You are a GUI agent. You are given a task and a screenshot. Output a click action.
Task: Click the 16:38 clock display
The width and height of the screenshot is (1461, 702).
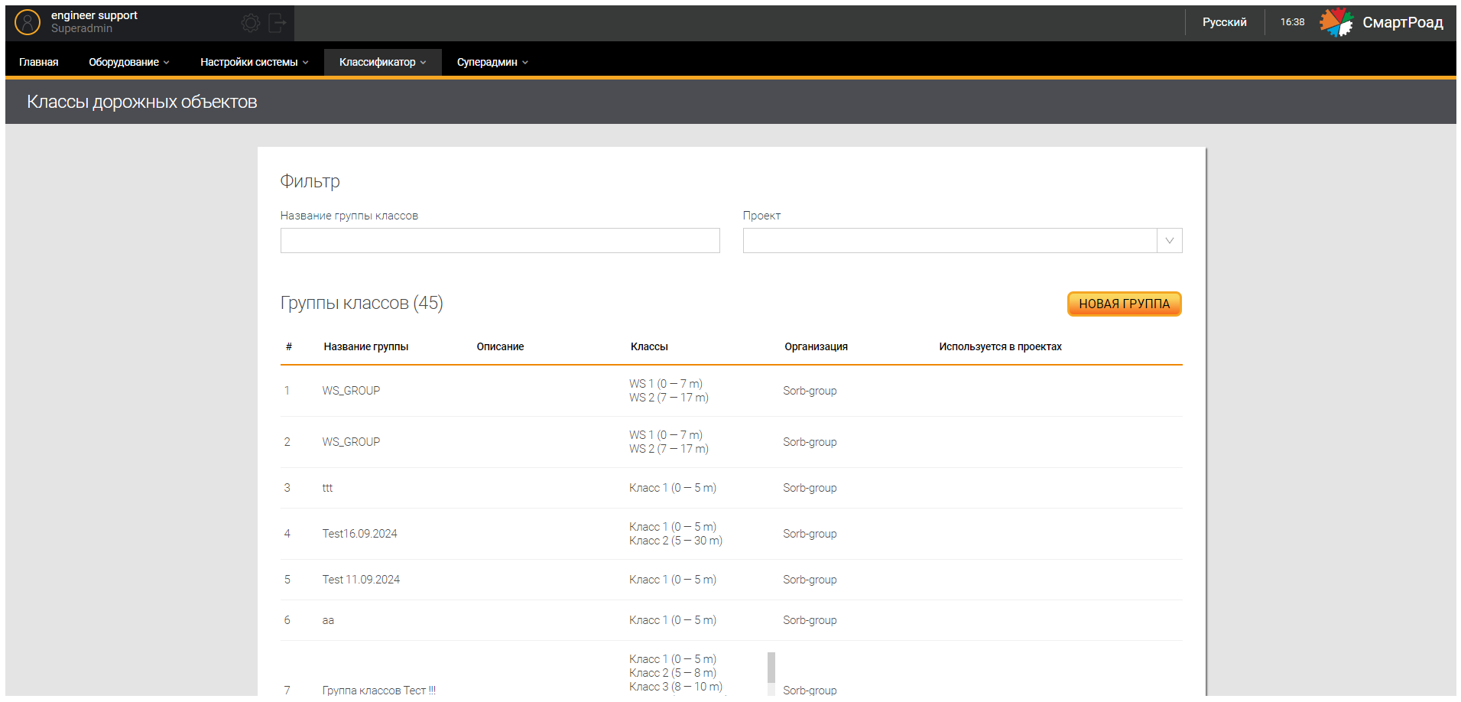pos(1293,22)
